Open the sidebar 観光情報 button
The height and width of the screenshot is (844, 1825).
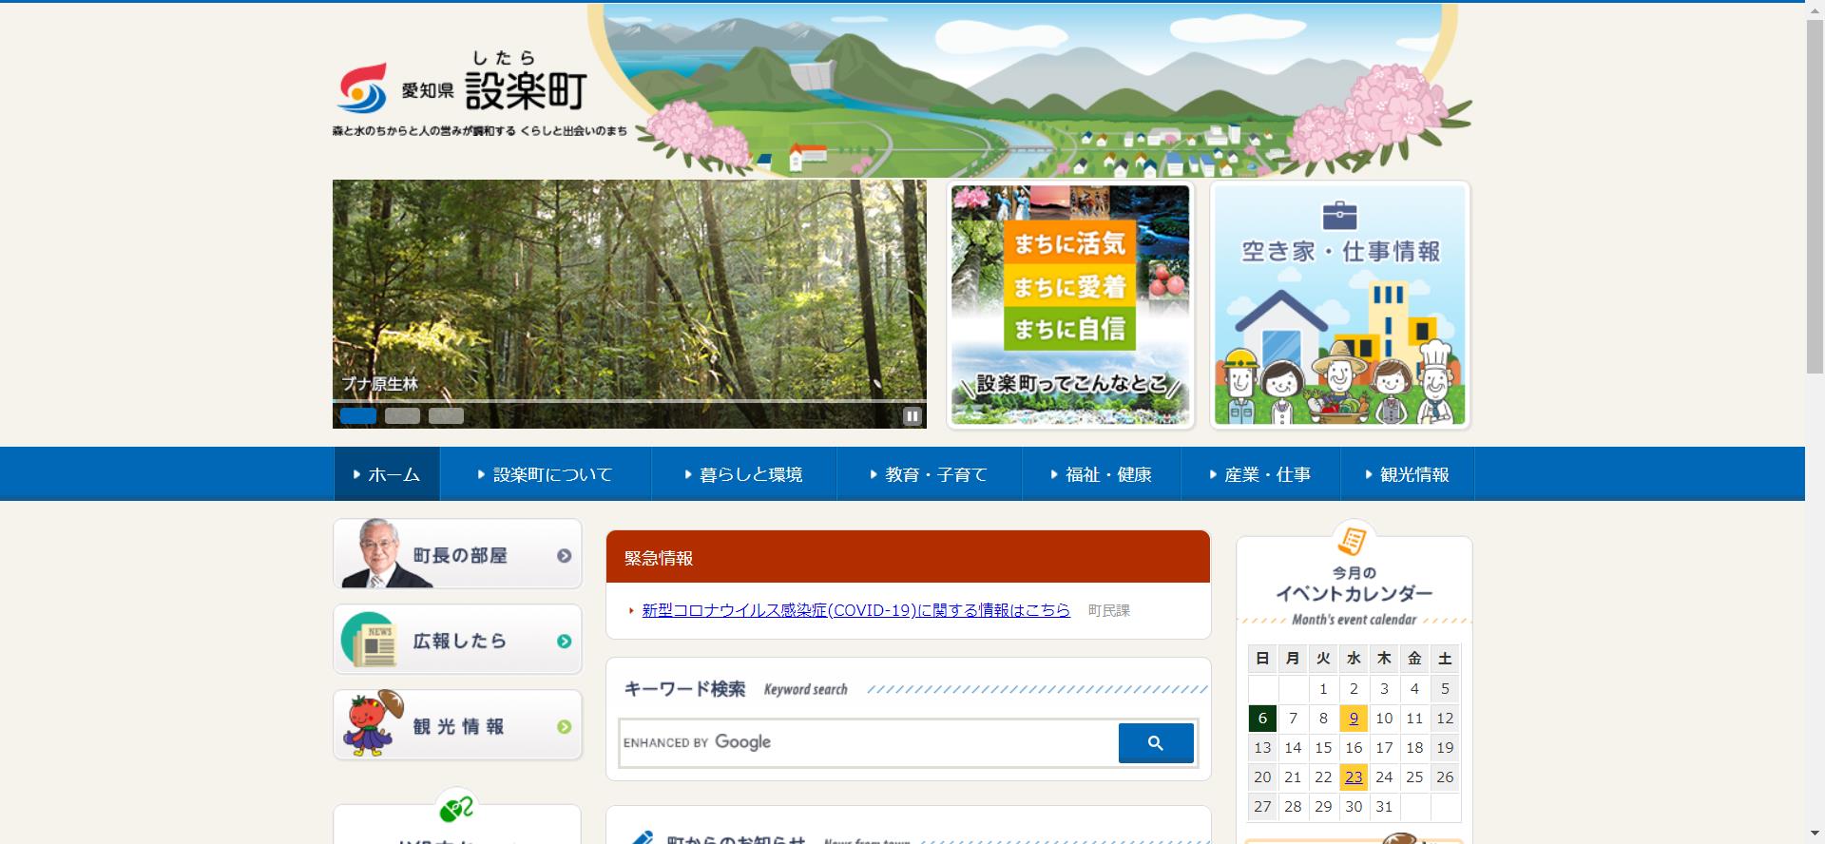tap(457, 725)
